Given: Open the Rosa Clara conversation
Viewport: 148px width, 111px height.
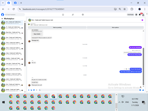Looking at the screenshot, I should tap(12, 33).
